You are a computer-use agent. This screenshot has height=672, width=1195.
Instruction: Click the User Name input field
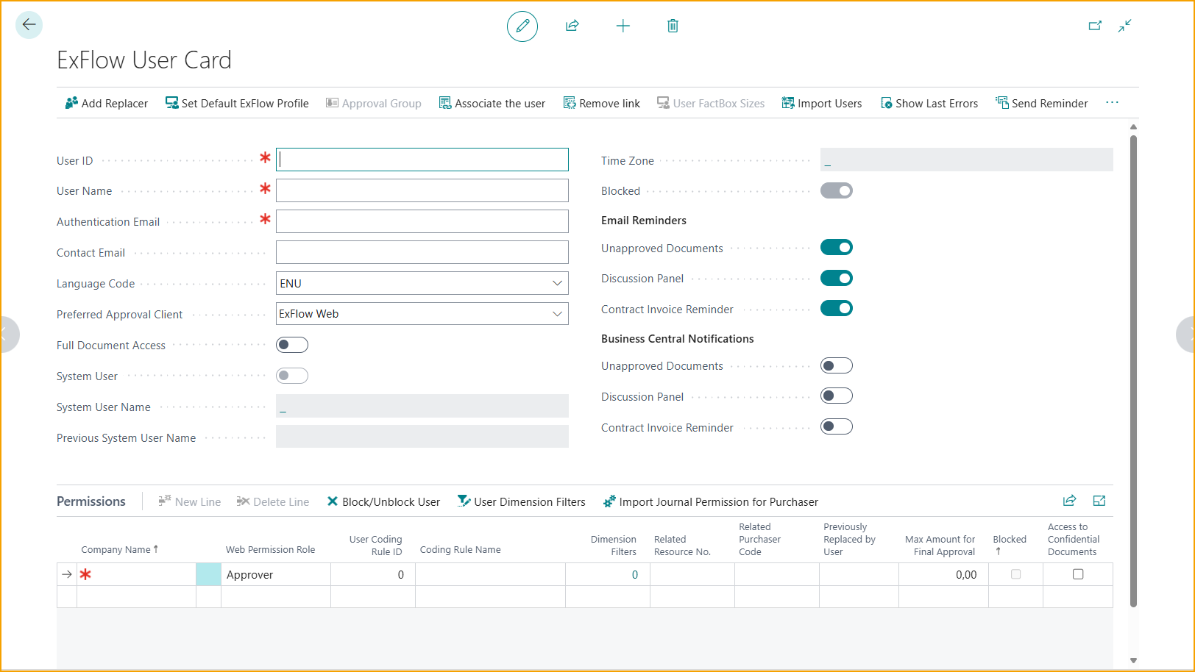pos(422,191)
